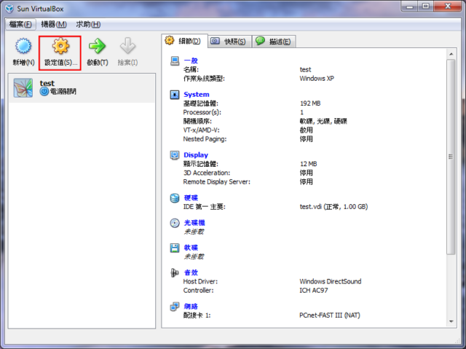Open the Network (網路) settings link
Image resolution: width=466 pixels, height=349 pixels.
(x=191, y=307)
